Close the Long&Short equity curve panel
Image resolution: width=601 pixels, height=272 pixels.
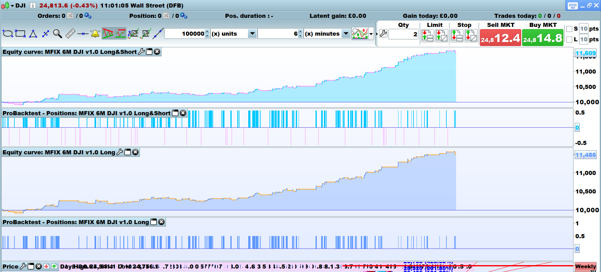click(x=157, y=52)
